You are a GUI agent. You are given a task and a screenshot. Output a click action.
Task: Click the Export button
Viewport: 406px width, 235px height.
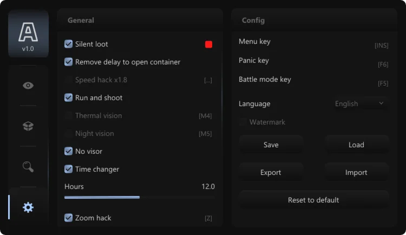click(x=271, y=172)
